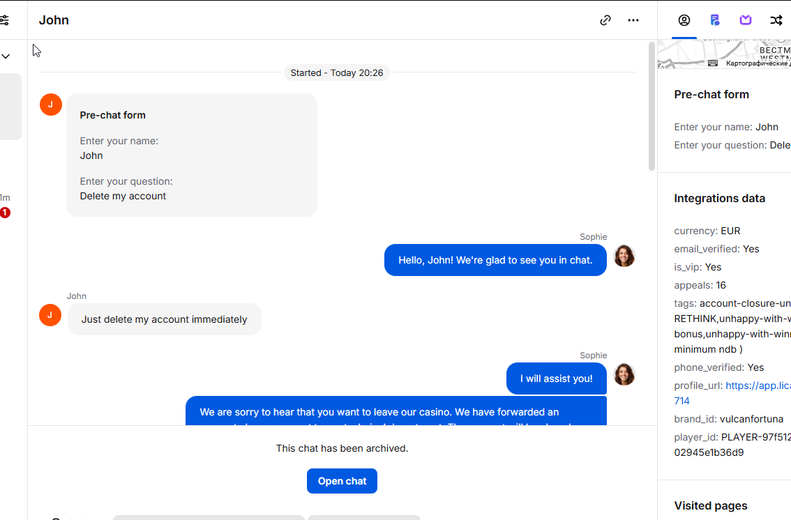Image resolution: width=791 pixels, height=520 pixels.
Task: Click the keyboard shortcuts icon on map
Action: pyautogui.click(x=713, y=63)
